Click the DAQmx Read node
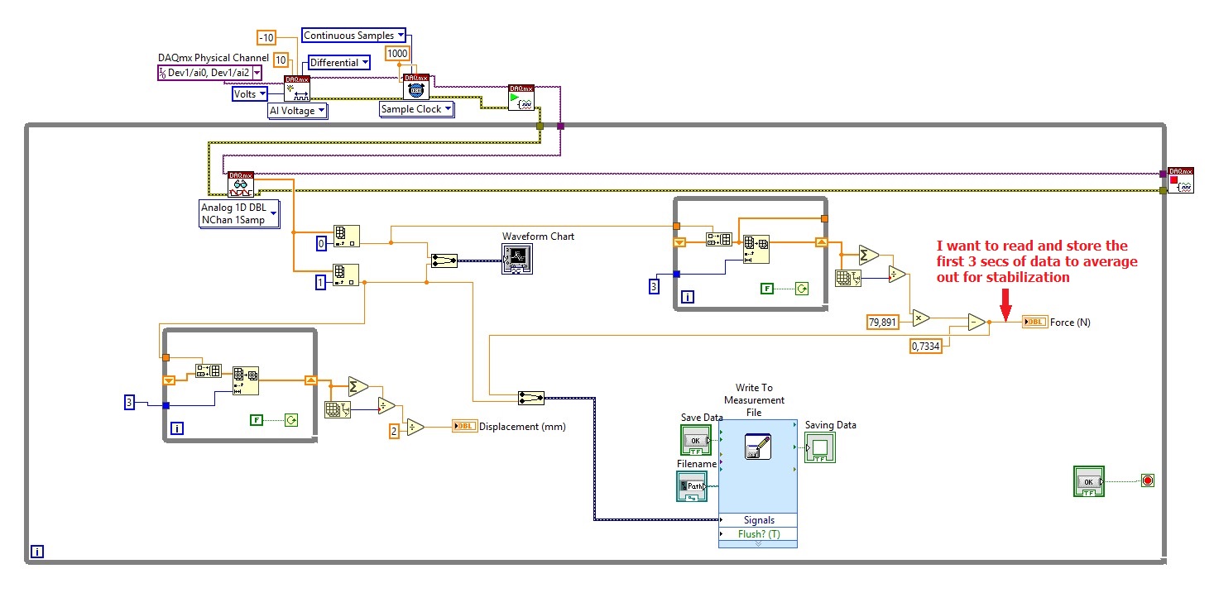 click(x=241, y=184)
